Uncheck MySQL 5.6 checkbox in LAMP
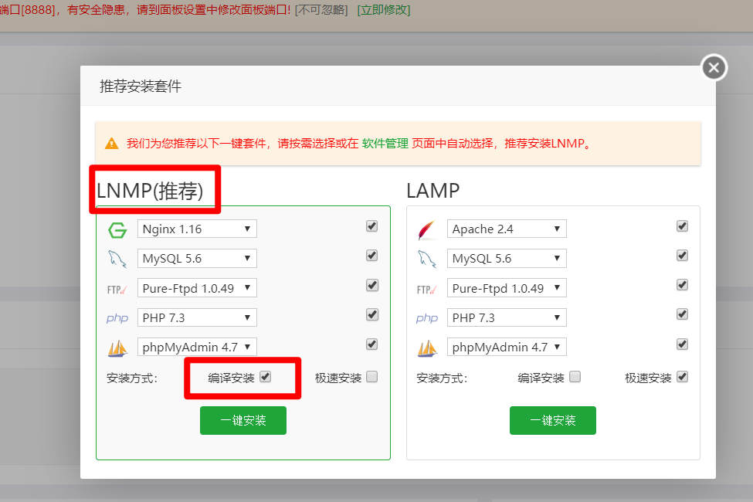The width and height of the screenshot is (753, 502). [682, 256]
